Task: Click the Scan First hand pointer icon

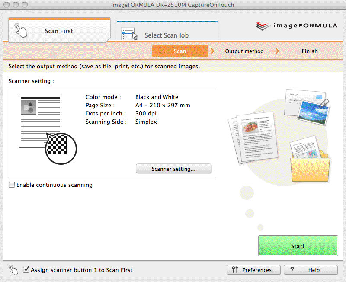Action: click(20, 30)
